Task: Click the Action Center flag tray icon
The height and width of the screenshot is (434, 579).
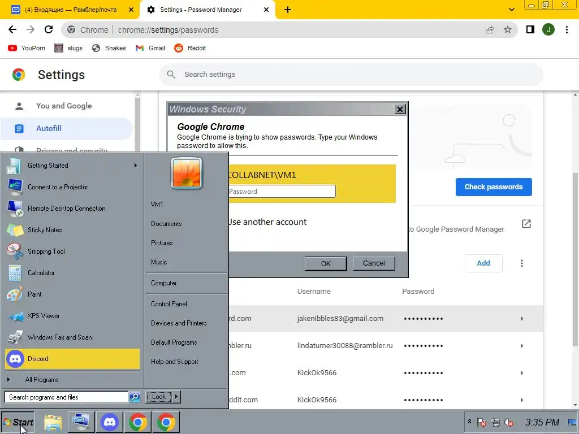Action: point(482,422)
